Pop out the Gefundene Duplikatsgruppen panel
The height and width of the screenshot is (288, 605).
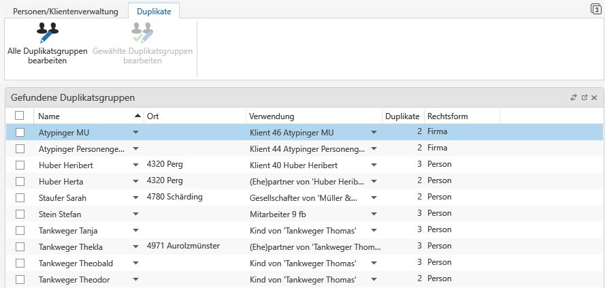point(584,98)
